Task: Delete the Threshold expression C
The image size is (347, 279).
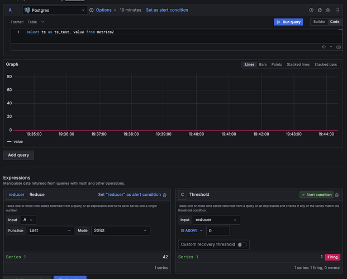Action: pos(337,195)
